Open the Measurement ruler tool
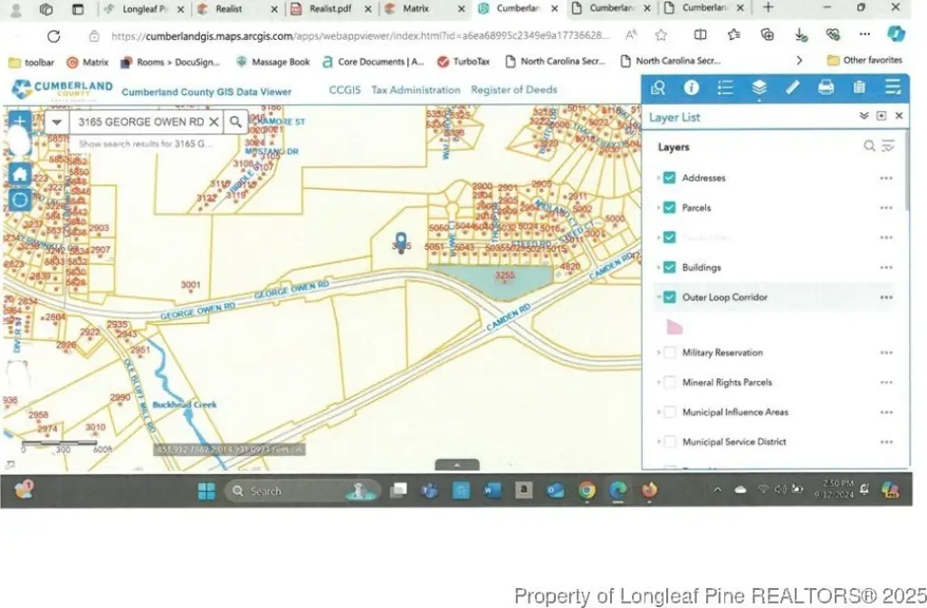This screenshot has height=608, width=927. (793, 88)
